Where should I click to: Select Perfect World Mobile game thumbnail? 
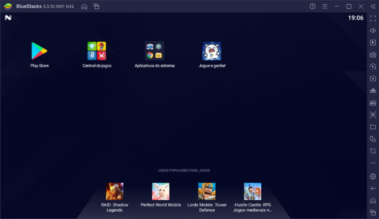click(161, 191)
